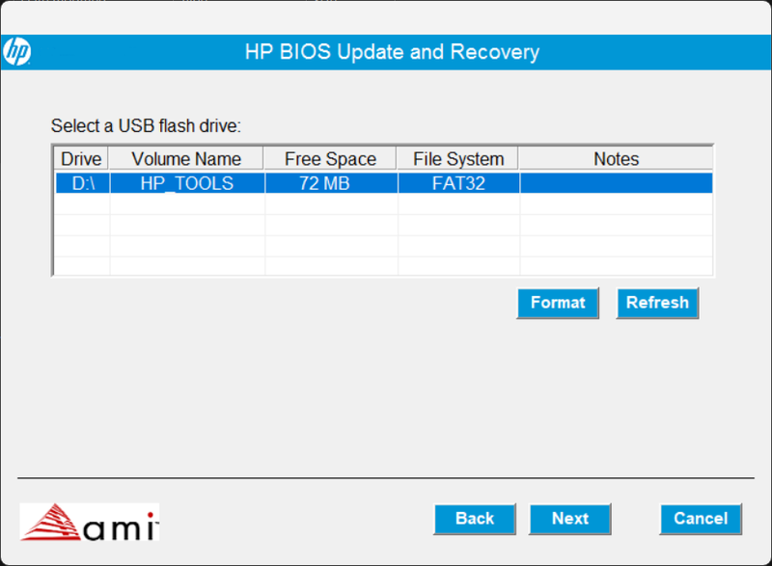Click the File System column header

click(x=457, y=159)
